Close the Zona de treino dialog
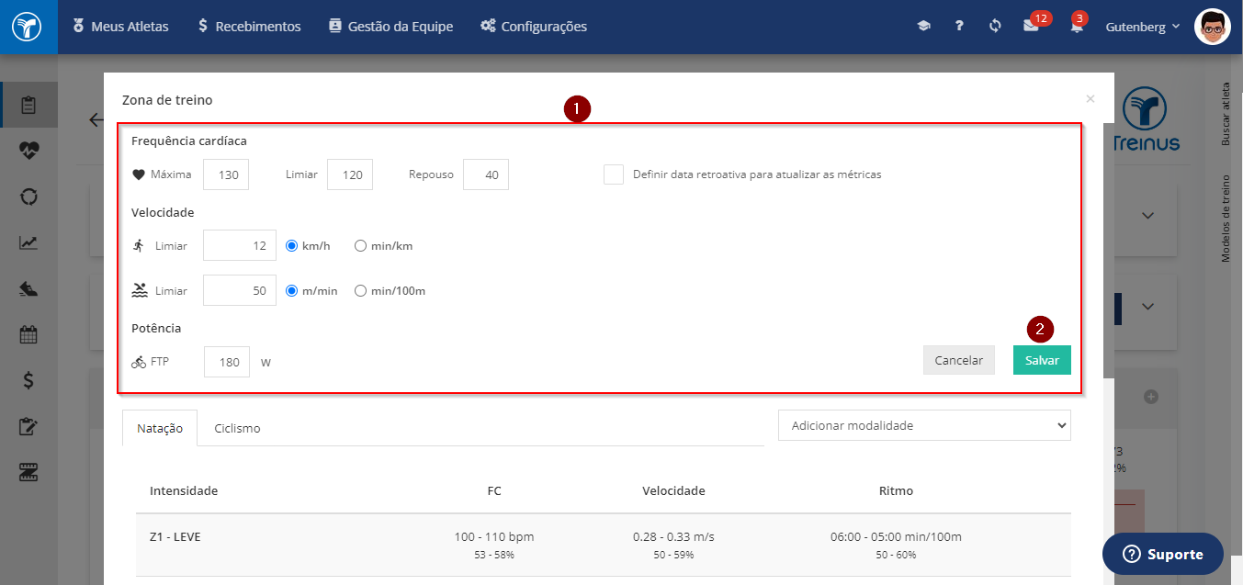The height and width of the screenshot is (585, 1243). tap(1090, 98)
